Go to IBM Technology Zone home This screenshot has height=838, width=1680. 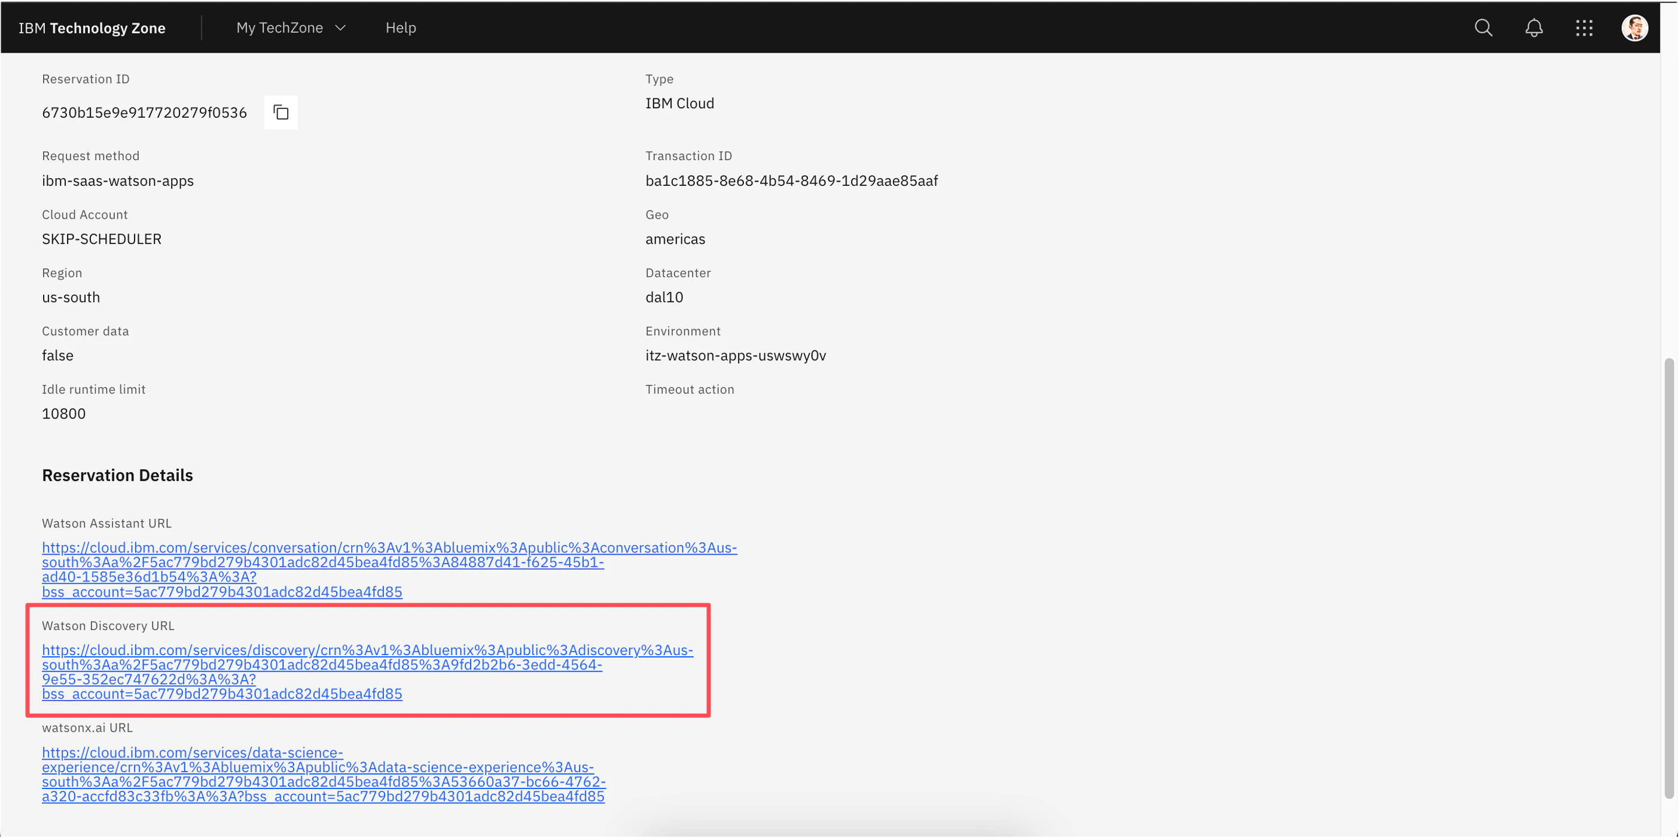92,28
